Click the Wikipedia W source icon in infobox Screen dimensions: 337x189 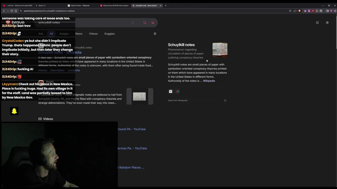coord(171,91)
